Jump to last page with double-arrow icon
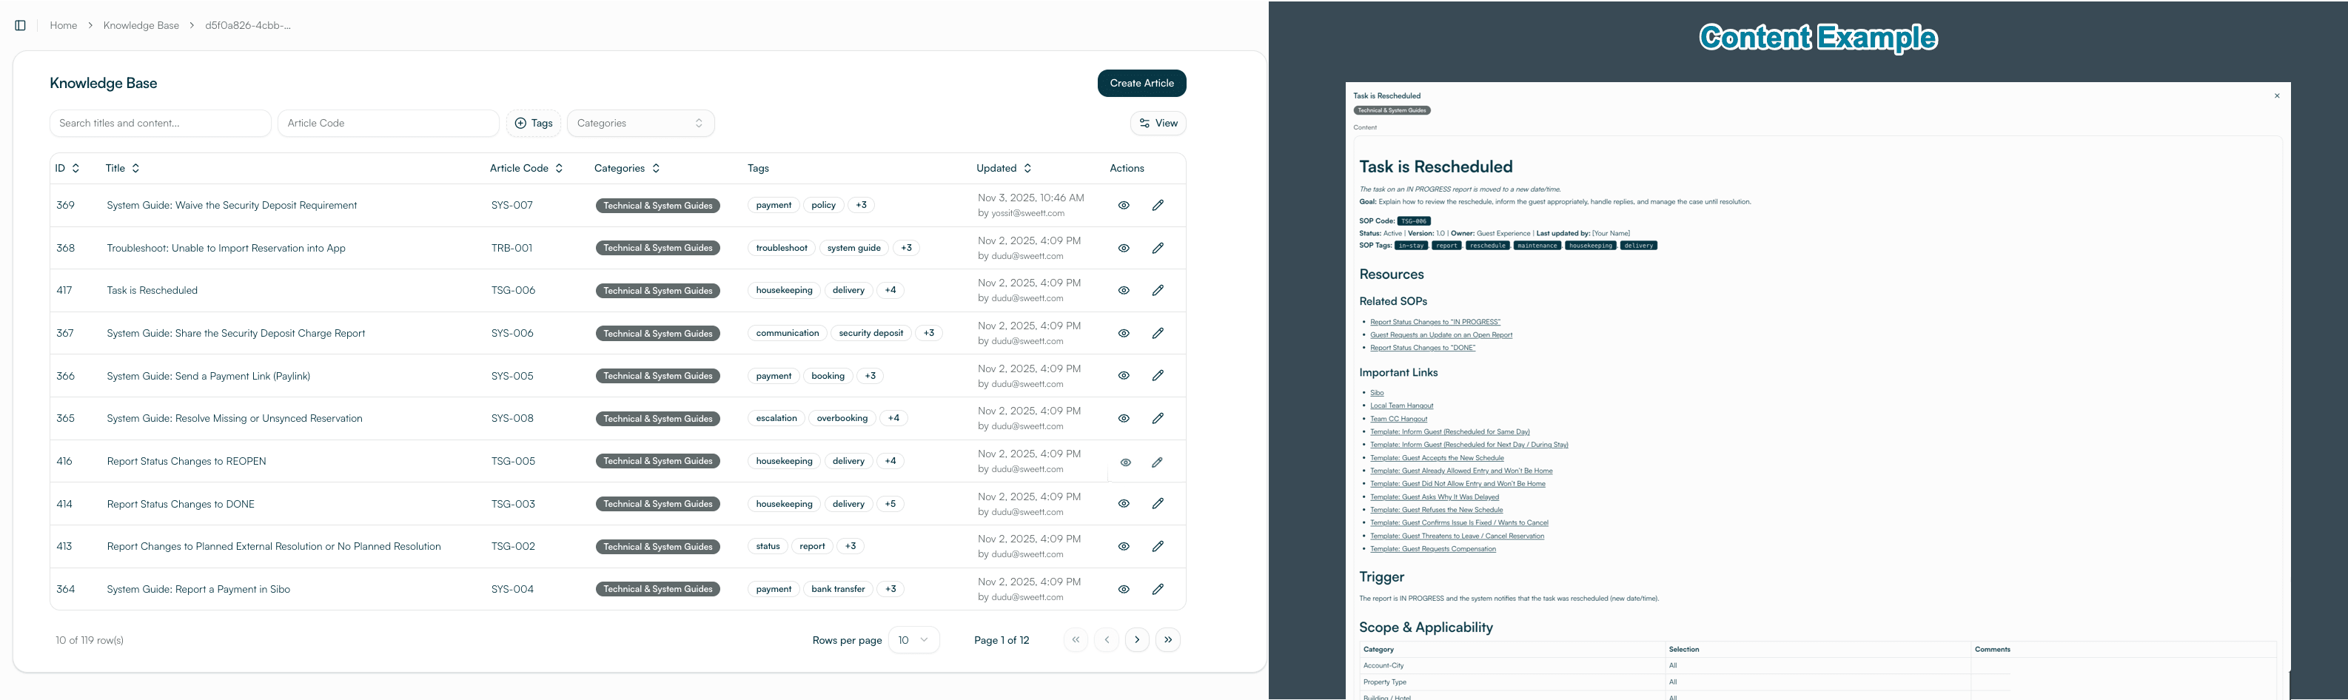This screenshot has width=2348, height=700. point(1167,639)
